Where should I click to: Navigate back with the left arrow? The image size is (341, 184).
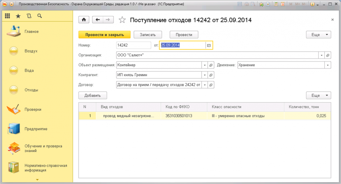tap(98, 20)
